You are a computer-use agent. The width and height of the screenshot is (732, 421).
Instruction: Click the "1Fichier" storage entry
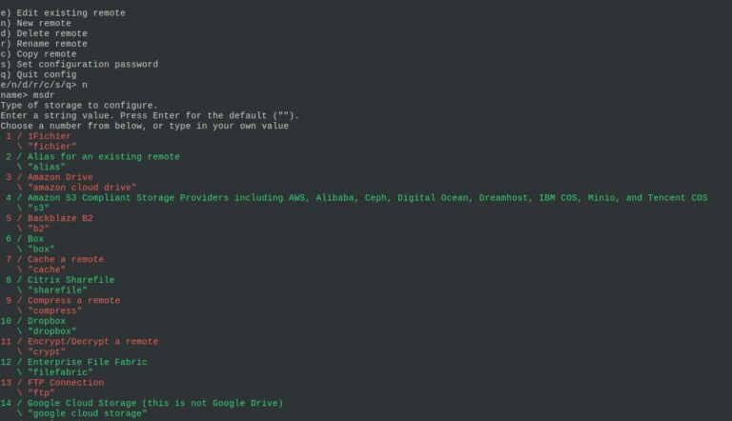[x=50, y=136]
